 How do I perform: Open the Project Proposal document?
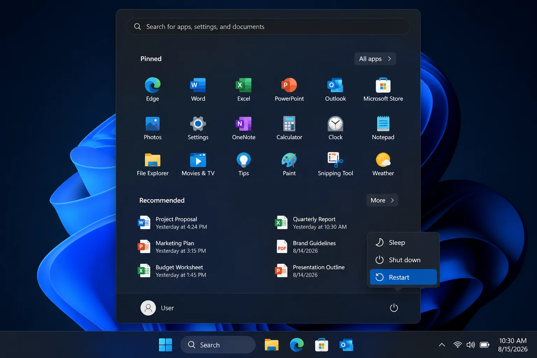173,223
